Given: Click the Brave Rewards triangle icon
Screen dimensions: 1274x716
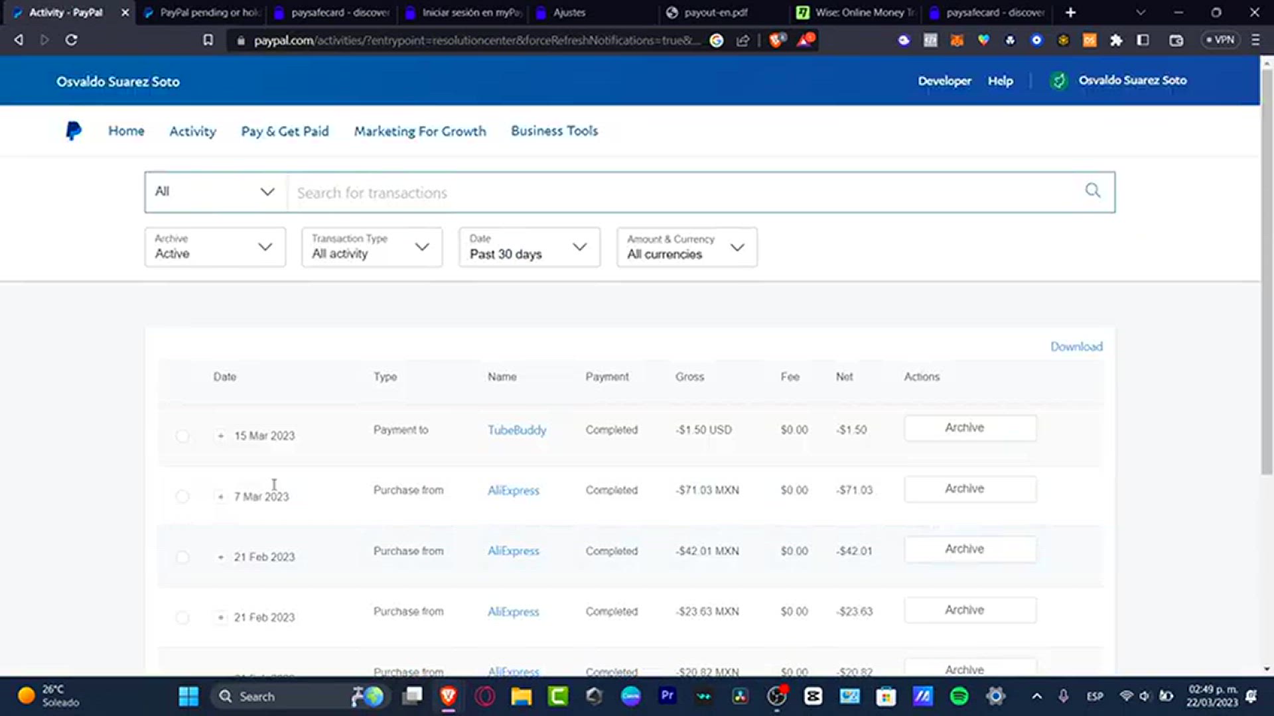Looking at the screenshot, I should 805,40.
